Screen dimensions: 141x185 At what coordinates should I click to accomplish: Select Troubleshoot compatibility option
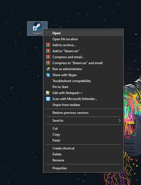[83, 81]
